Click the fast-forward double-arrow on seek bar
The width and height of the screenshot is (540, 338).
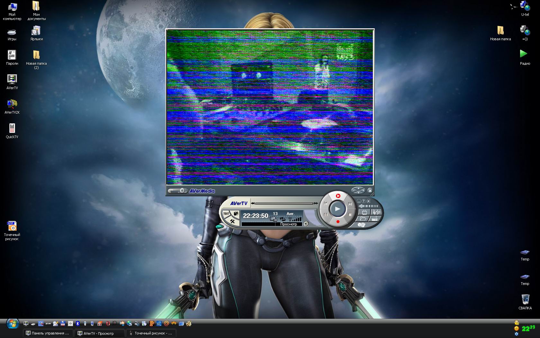(x=316, y=203)
